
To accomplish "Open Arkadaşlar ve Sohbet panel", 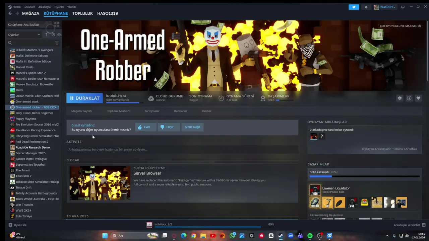I will [410, 225].
